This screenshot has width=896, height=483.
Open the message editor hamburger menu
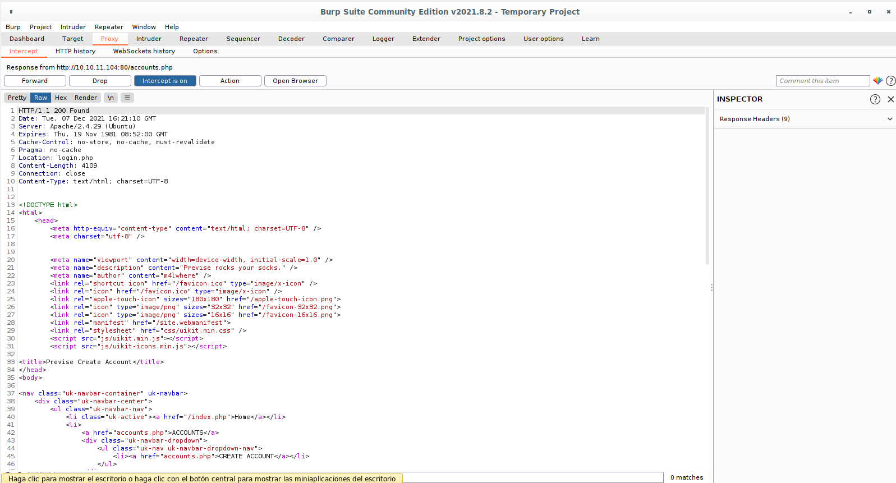click(x=127, y=98)
